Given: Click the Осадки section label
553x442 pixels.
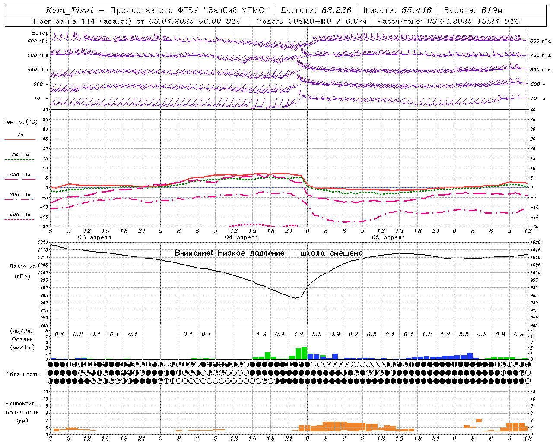Looking at the screenshot, I should tap(22, 339).
